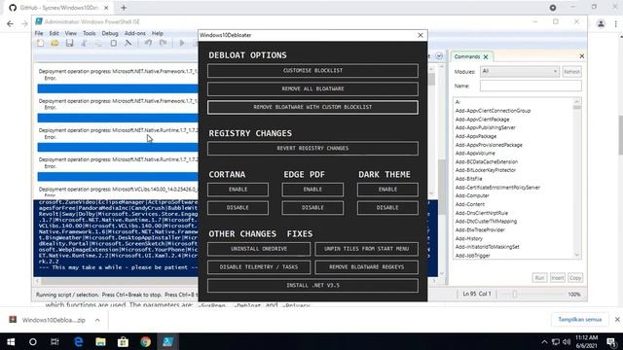Click Copy button in Commands pane

pyautogui.click(x=575, y=278)
